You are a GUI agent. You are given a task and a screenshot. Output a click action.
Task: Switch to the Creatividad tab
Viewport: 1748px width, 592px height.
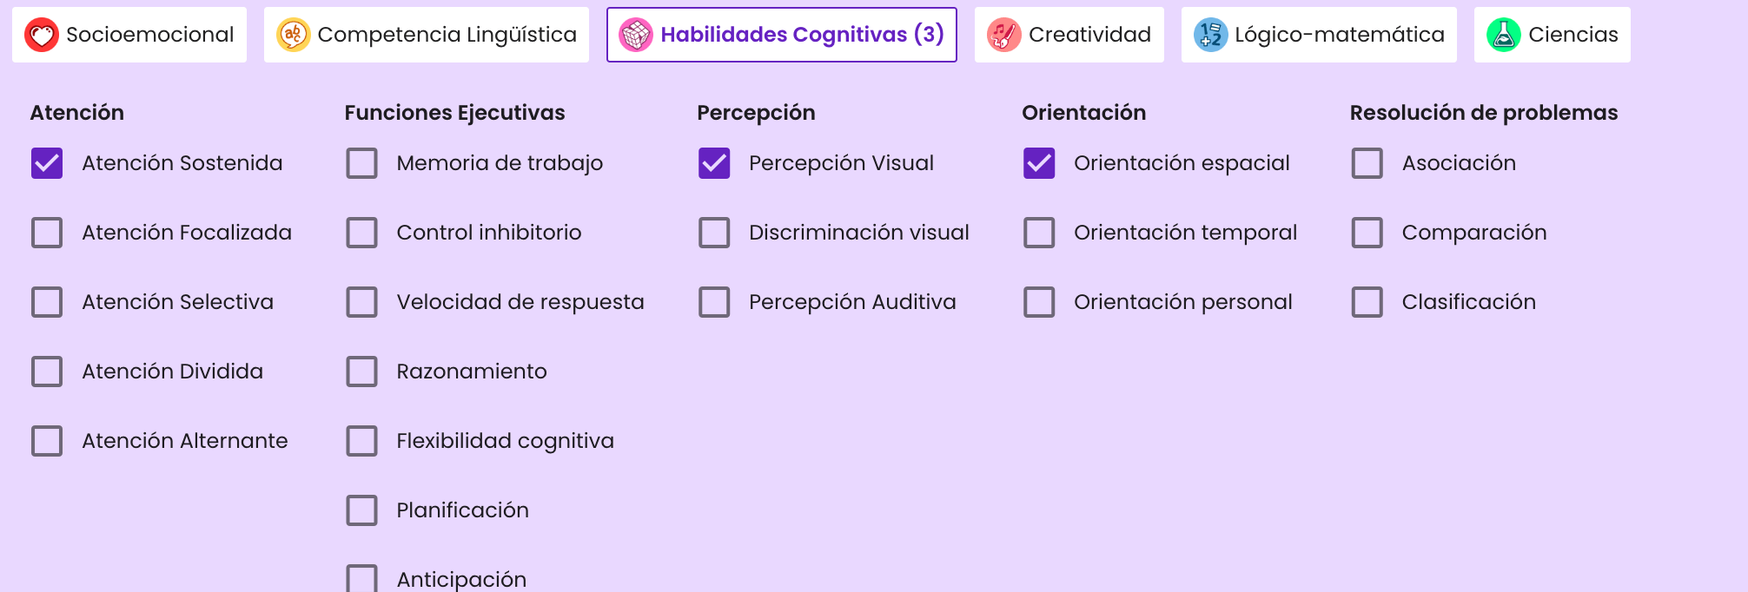tap(1069, 35)
